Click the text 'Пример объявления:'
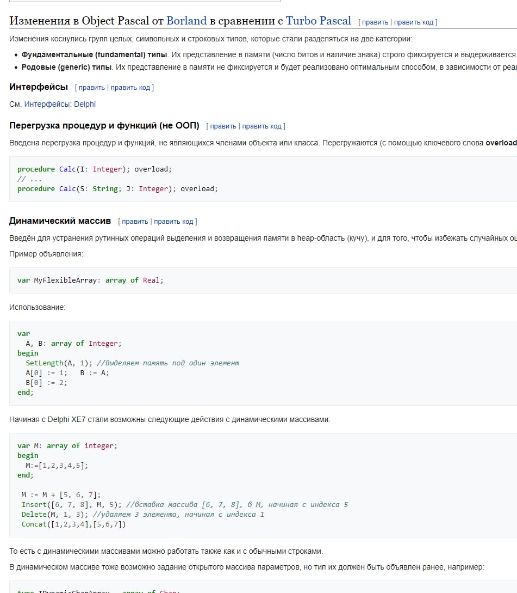This screenshot has height=593, width=517. [x=46, y=254]
